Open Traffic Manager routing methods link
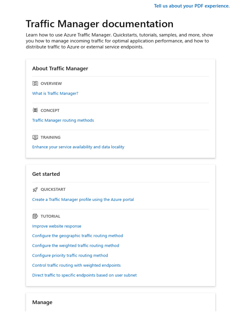241x322 pixels. point(63,120)
